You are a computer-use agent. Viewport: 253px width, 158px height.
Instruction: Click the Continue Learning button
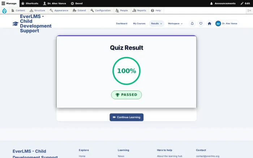(x=126, y=117)
